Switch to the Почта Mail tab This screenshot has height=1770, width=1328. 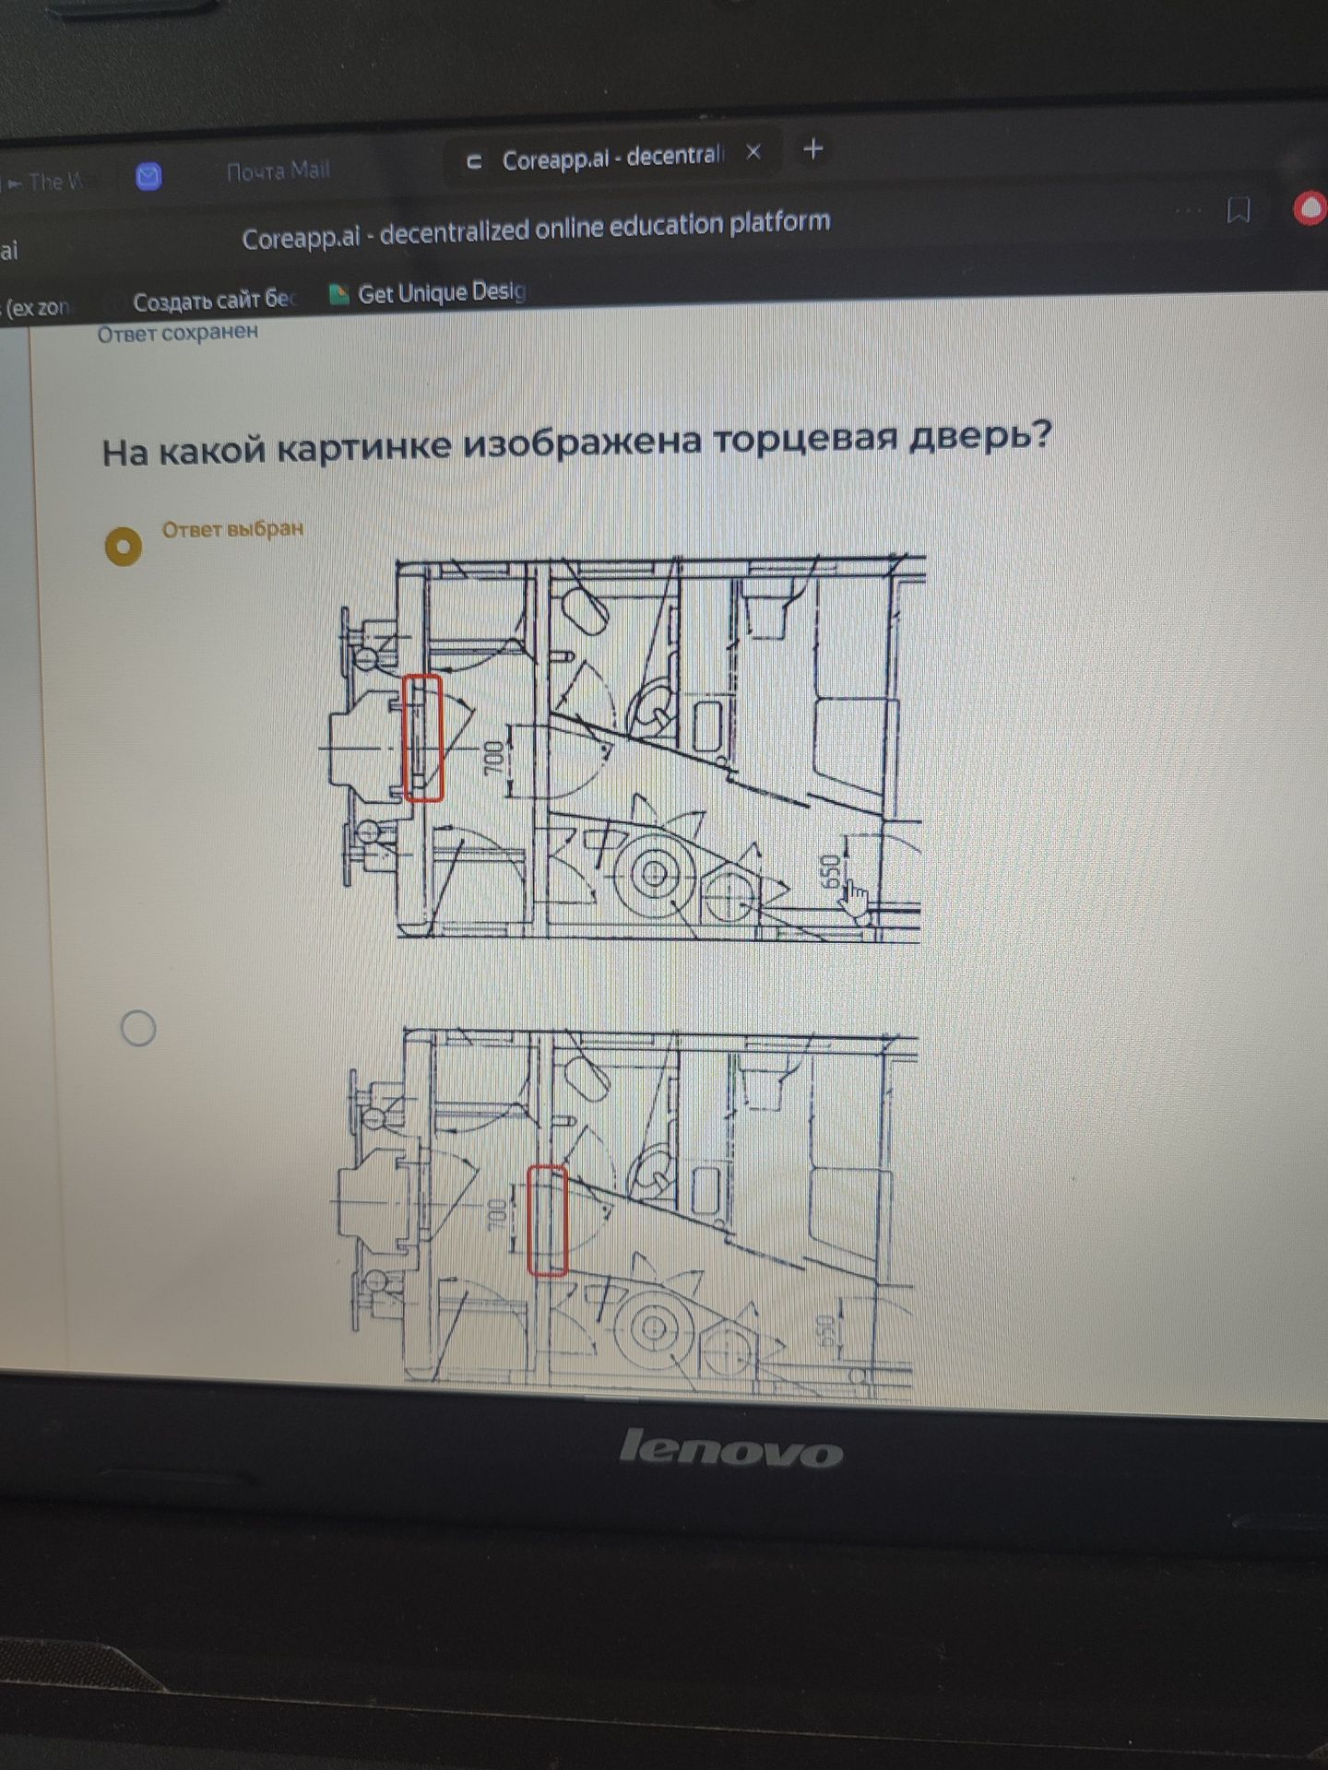278,171
